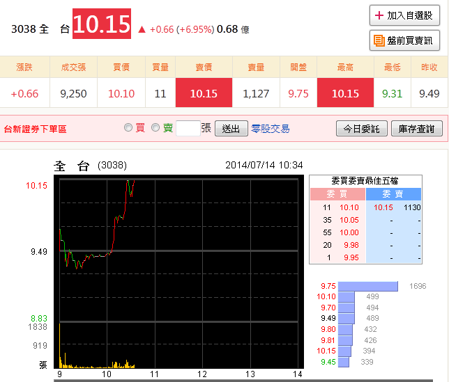
Task: Click the 賣價 column header
Action: pyautogui.click(x=204, y=67)
